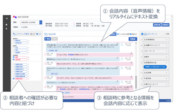Open the wrench settings icon in the sidebar
This screenshot has width=174, height=112.
tap(6, 29)
